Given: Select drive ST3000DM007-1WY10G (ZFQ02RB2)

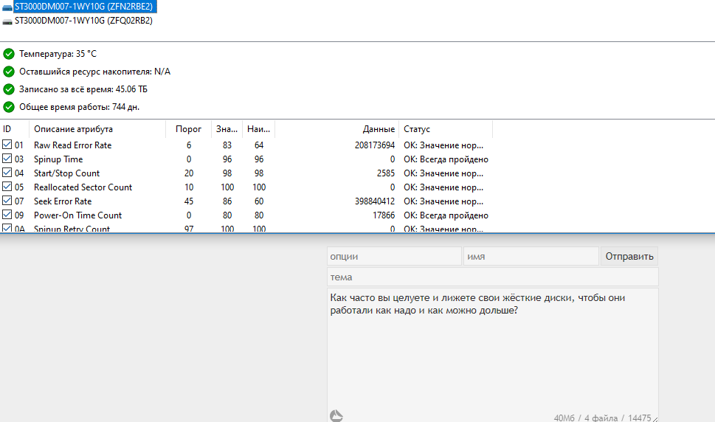Looking at the screenshot, I should pyautogui.click(x=83, y=21).
